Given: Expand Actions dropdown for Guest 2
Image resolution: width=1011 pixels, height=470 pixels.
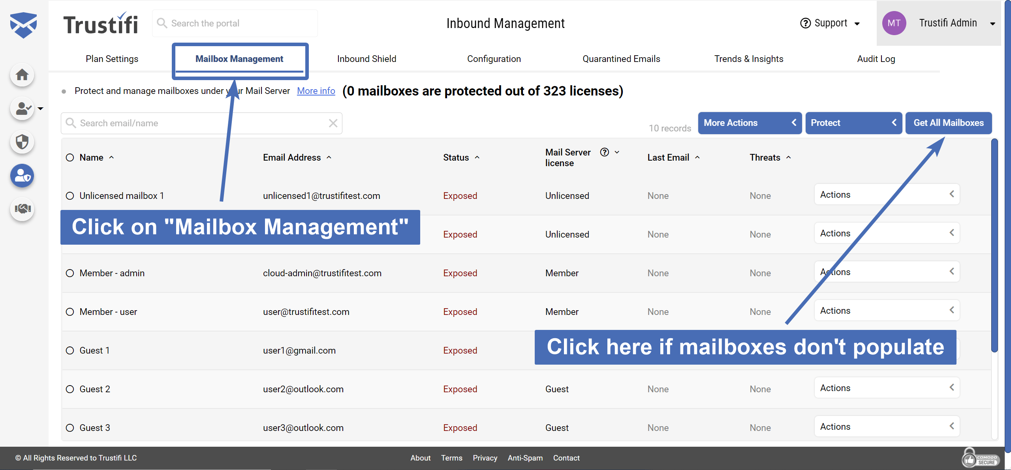Looking at the screenshot, I should [x=887, y=388].
